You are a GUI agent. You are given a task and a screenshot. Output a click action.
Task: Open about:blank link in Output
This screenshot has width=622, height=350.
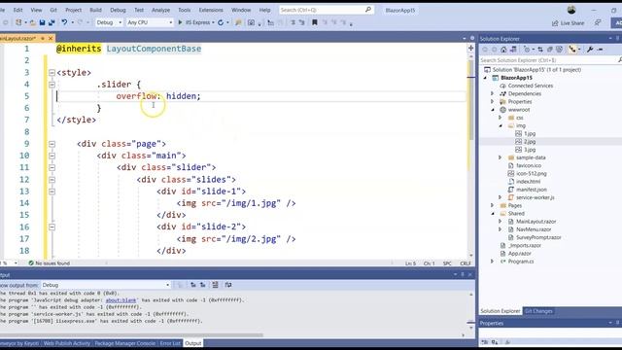(x=121, y=300)
